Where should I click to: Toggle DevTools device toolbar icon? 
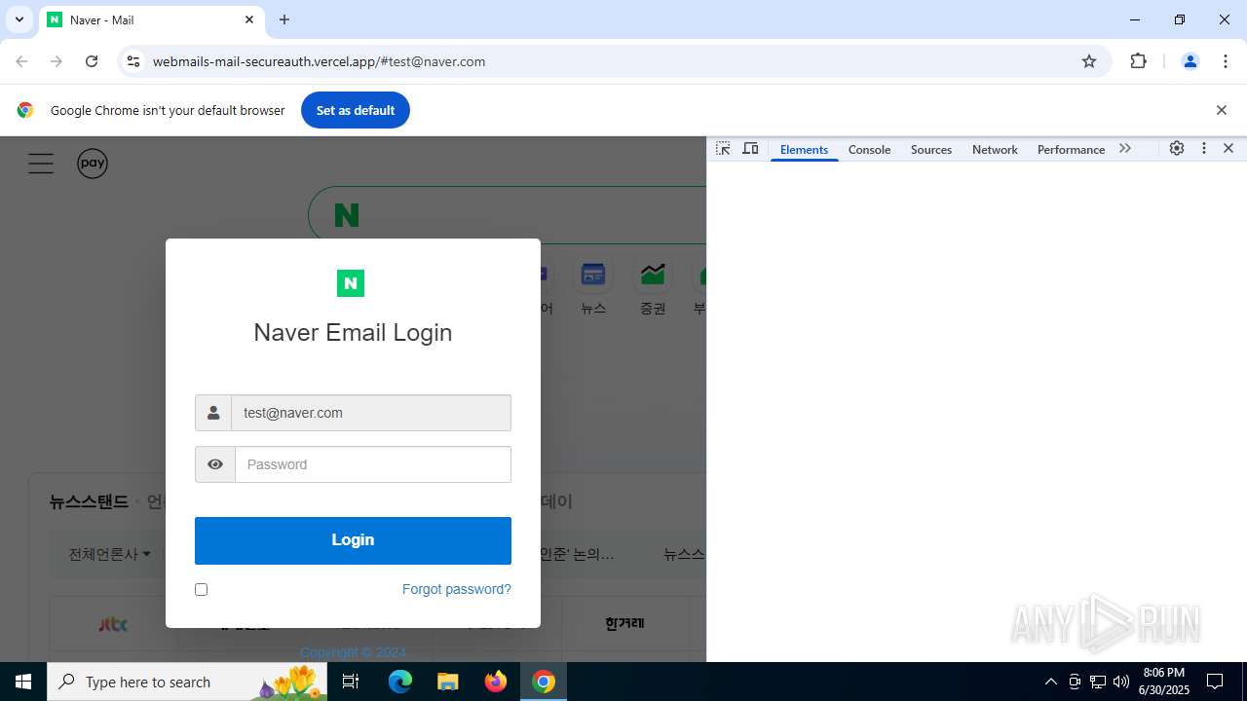(x=750, y=149)
